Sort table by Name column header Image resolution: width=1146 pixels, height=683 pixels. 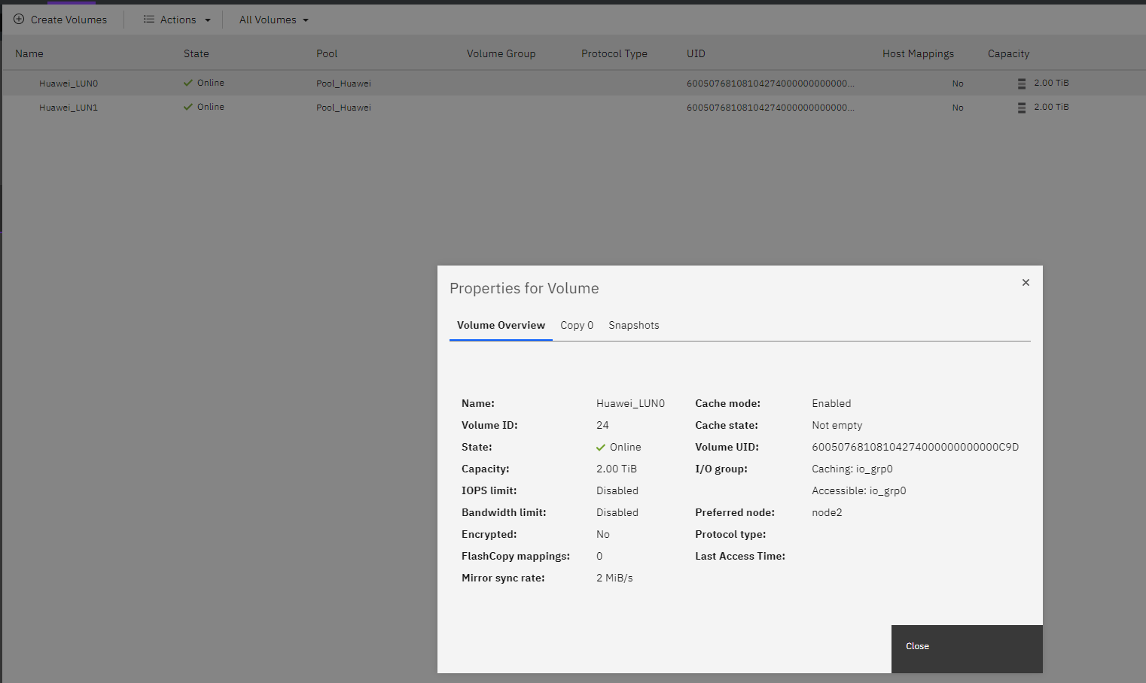[29, 53]
